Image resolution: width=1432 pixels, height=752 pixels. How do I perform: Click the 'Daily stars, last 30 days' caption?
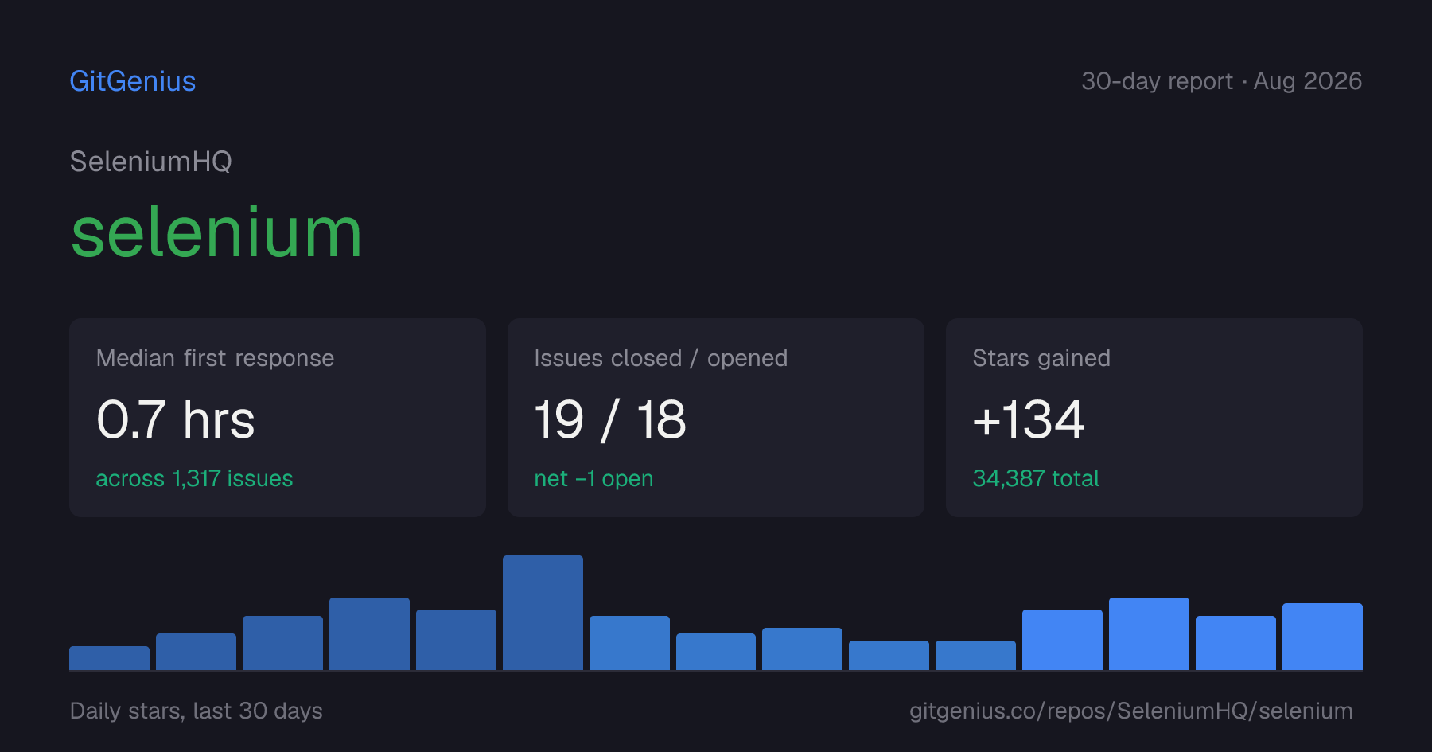tap(197, 711)
